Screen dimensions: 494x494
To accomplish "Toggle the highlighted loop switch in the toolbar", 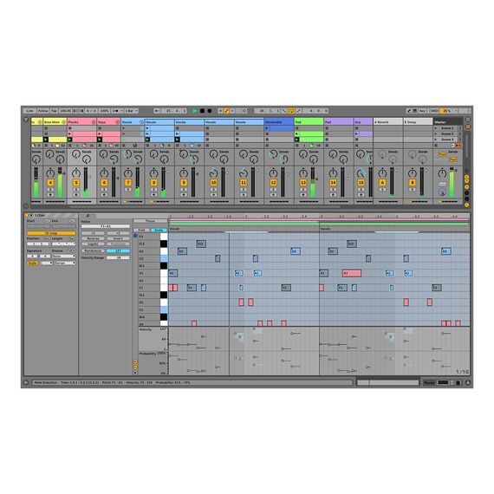I will tap(291, 111).
